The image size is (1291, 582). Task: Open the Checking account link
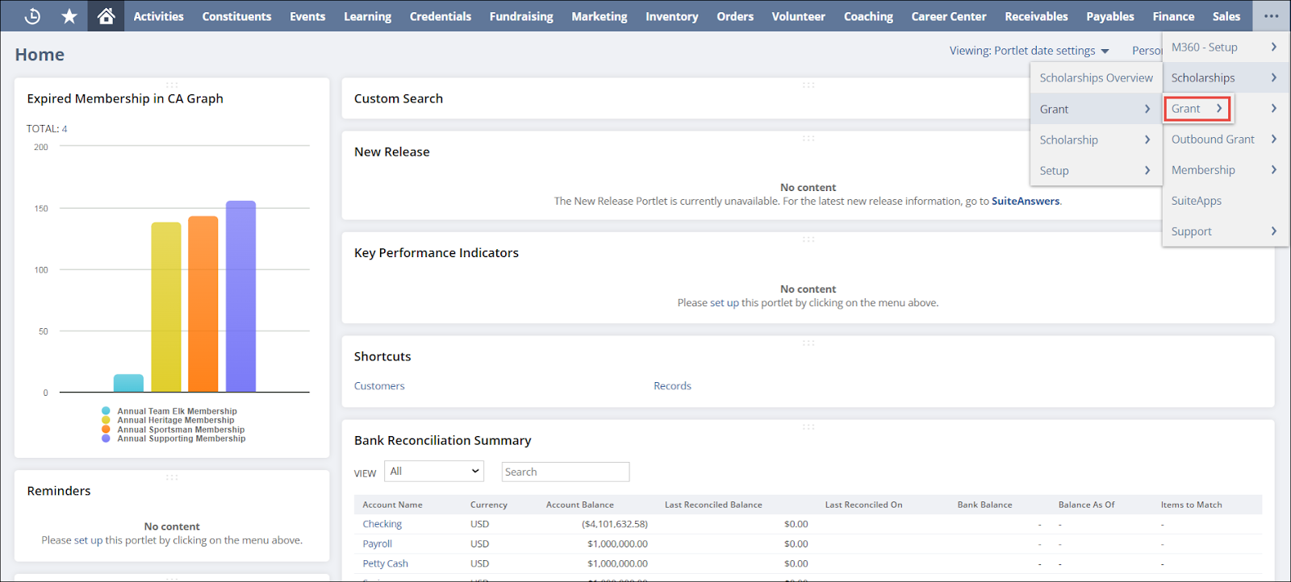[382, 524]
